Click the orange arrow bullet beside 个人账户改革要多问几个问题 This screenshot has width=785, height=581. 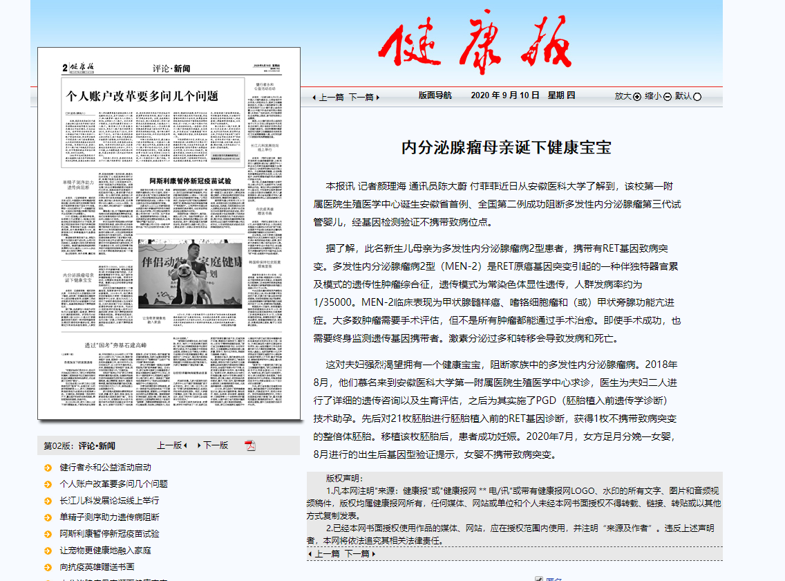coord(48,484)
